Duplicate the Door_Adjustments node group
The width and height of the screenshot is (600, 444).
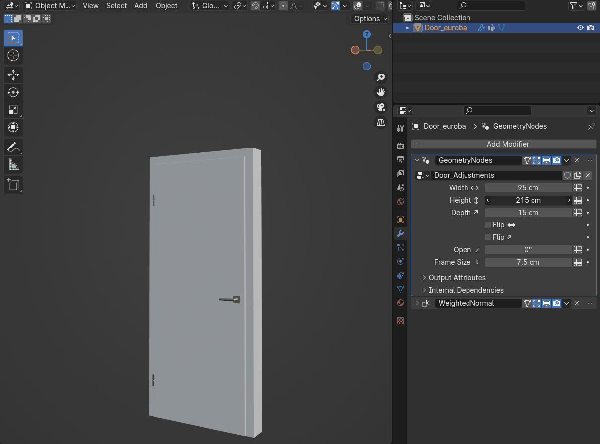578,175
